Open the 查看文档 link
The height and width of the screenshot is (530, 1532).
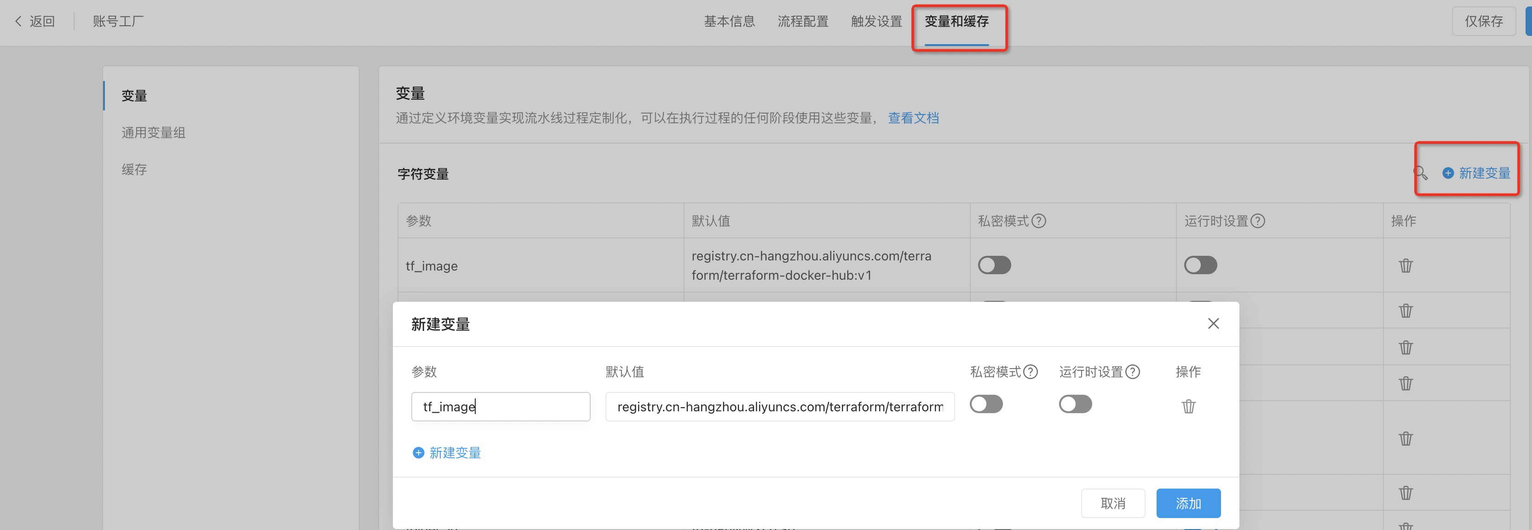(x=913, y=118)
